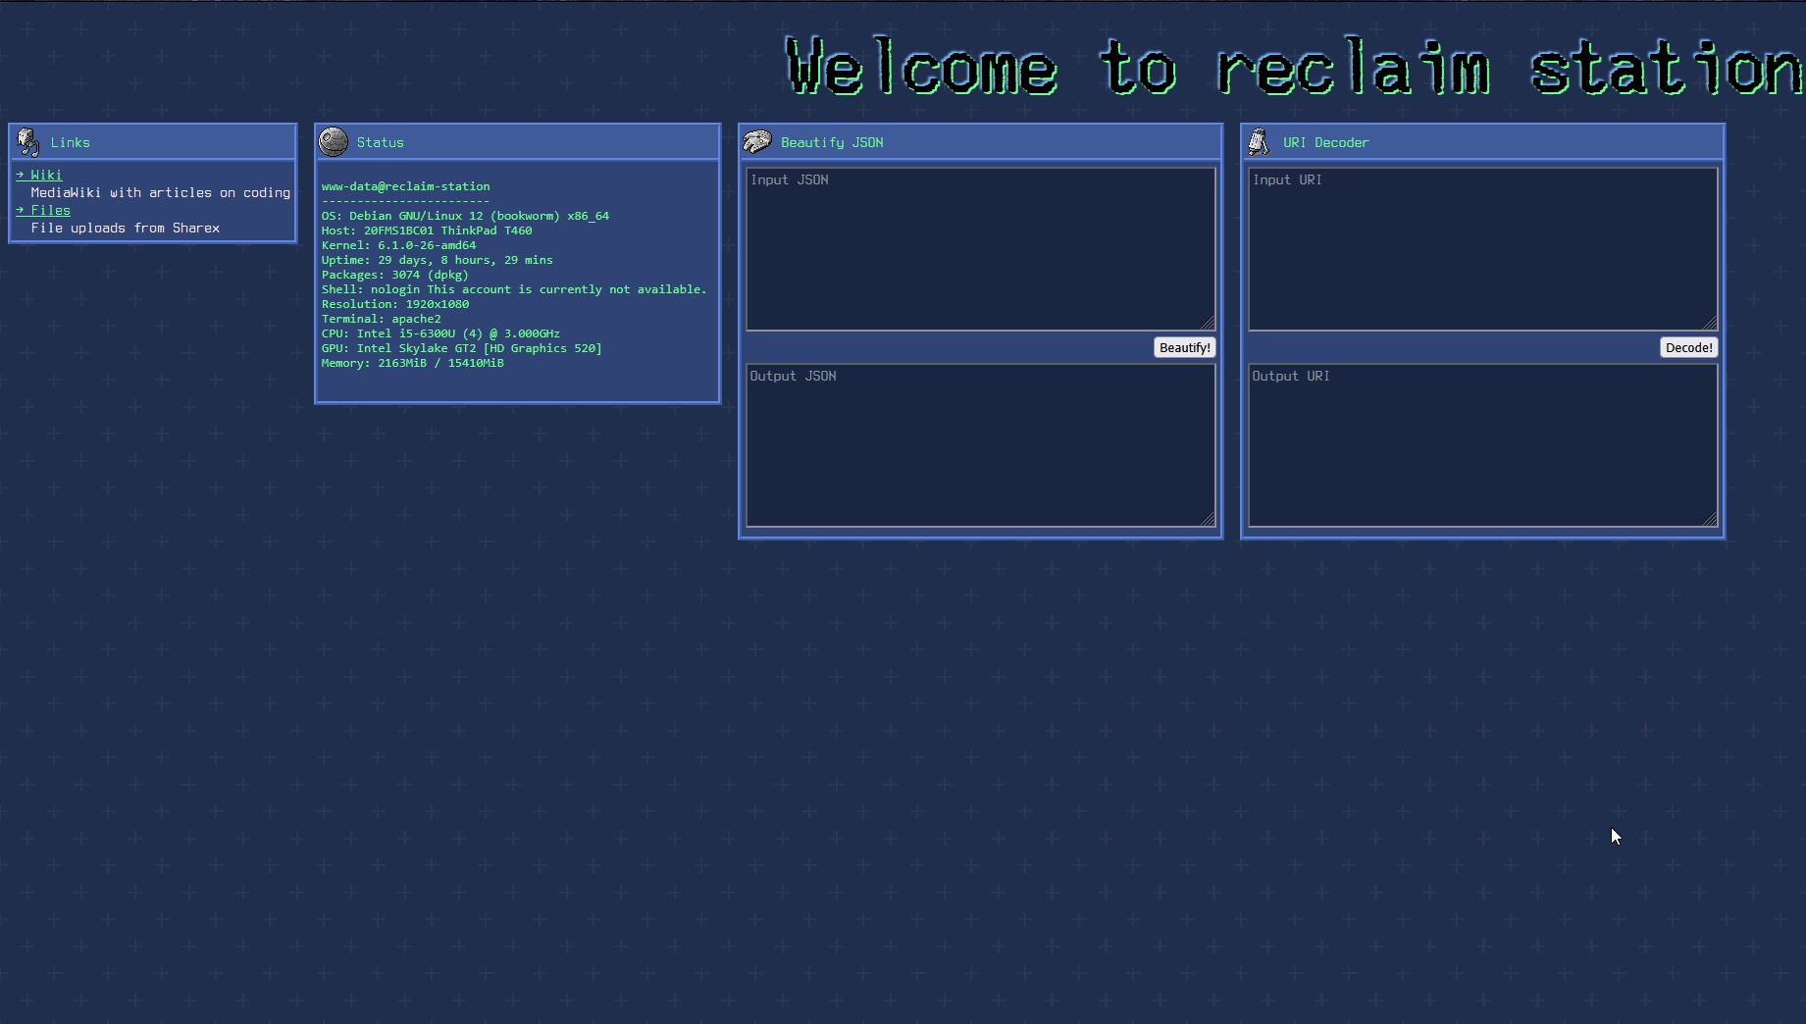
Task: Click the "Welcome to reclaim station" heading
Action: click(1295, 67)
